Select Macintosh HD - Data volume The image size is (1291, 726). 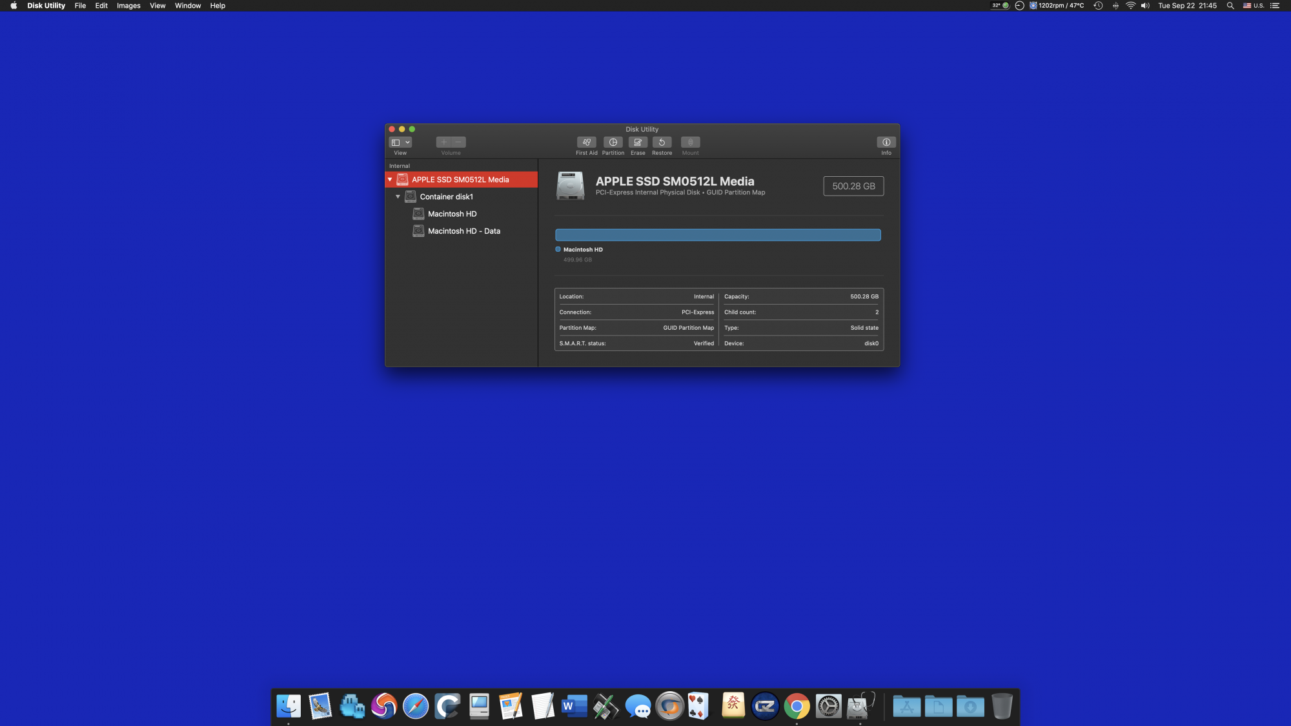[463, 231]
